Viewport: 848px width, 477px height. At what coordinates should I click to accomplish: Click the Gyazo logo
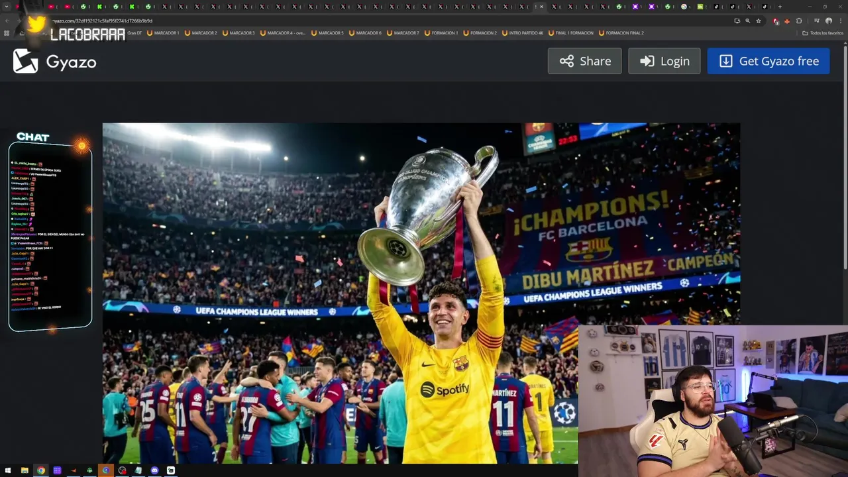[x=54, y=62]
